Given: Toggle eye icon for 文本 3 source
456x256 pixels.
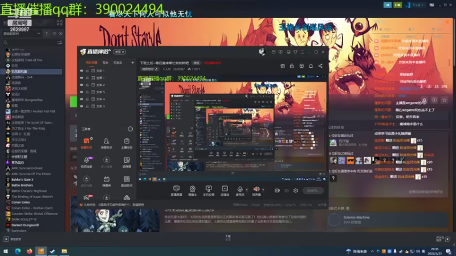Looking at the screenshot, I should [82, 106].
